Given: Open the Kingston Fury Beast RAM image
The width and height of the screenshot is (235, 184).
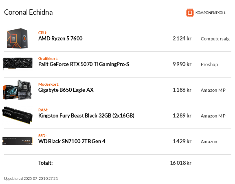Looking at the screenshot, I should click(x=17, y=115).
